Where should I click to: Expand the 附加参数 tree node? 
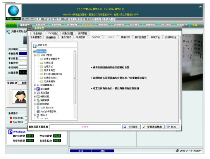[x=34, y=104]
